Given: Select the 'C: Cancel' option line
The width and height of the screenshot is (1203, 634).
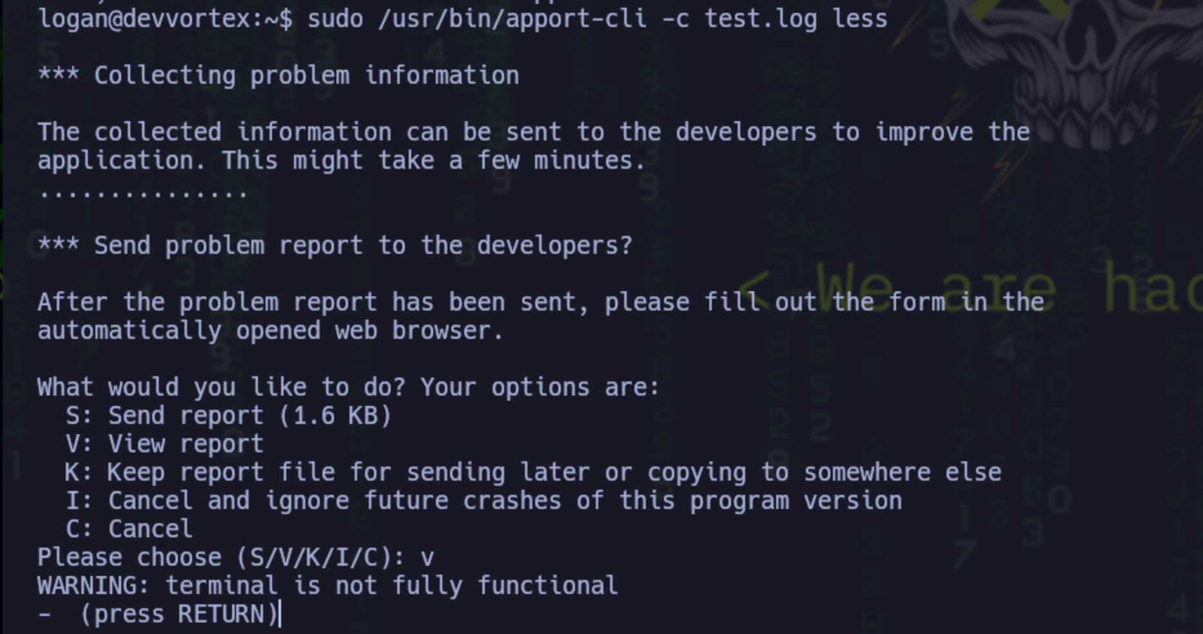Looking at the screenshot, I should [x=129, y=529].
